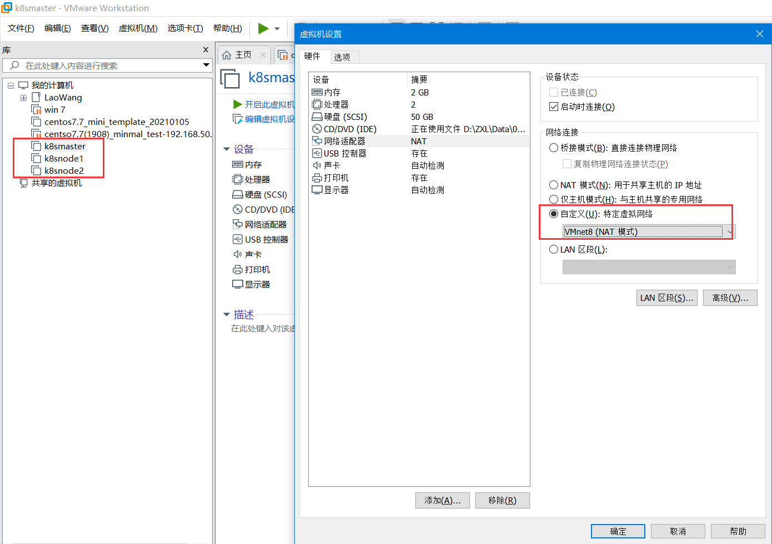Open the 虚拟机(M) menu
Viewport: 772px width, 544px height.
(x=138, y=28)
